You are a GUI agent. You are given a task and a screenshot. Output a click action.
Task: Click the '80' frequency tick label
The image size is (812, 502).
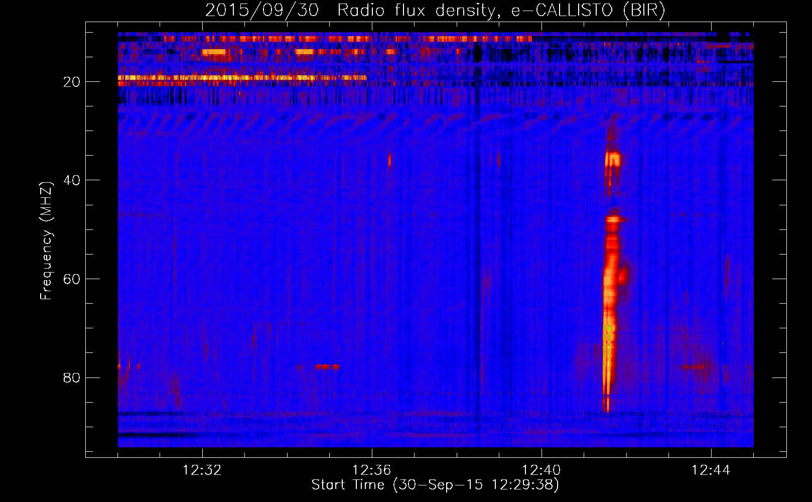tap(72, 378)
